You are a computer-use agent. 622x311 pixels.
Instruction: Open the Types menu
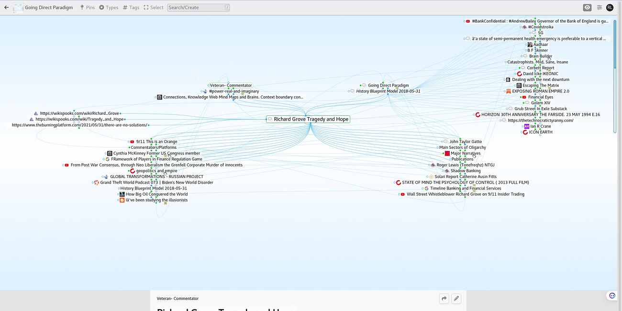click(109, 8)
